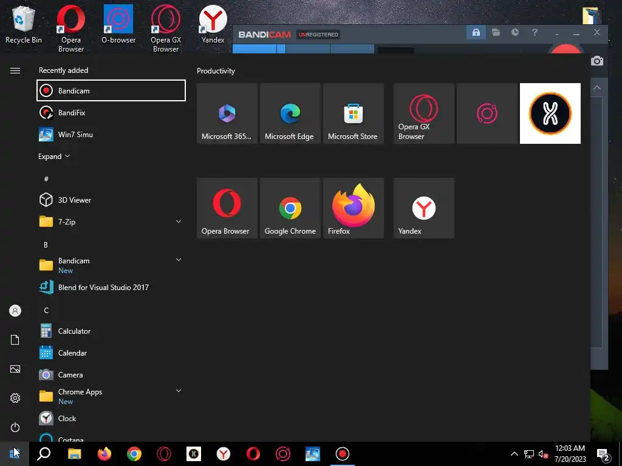622x466 pixels.
Task: Click the muted volume tray icon
Action: [x=544, y=454]
